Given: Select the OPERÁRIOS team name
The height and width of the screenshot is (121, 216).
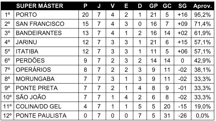Looking at the screenshot, I should [33, 70].
